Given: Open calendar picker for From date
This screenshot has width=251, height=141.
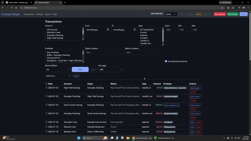Looking at the screenshot, I should [x=108, y=30].
